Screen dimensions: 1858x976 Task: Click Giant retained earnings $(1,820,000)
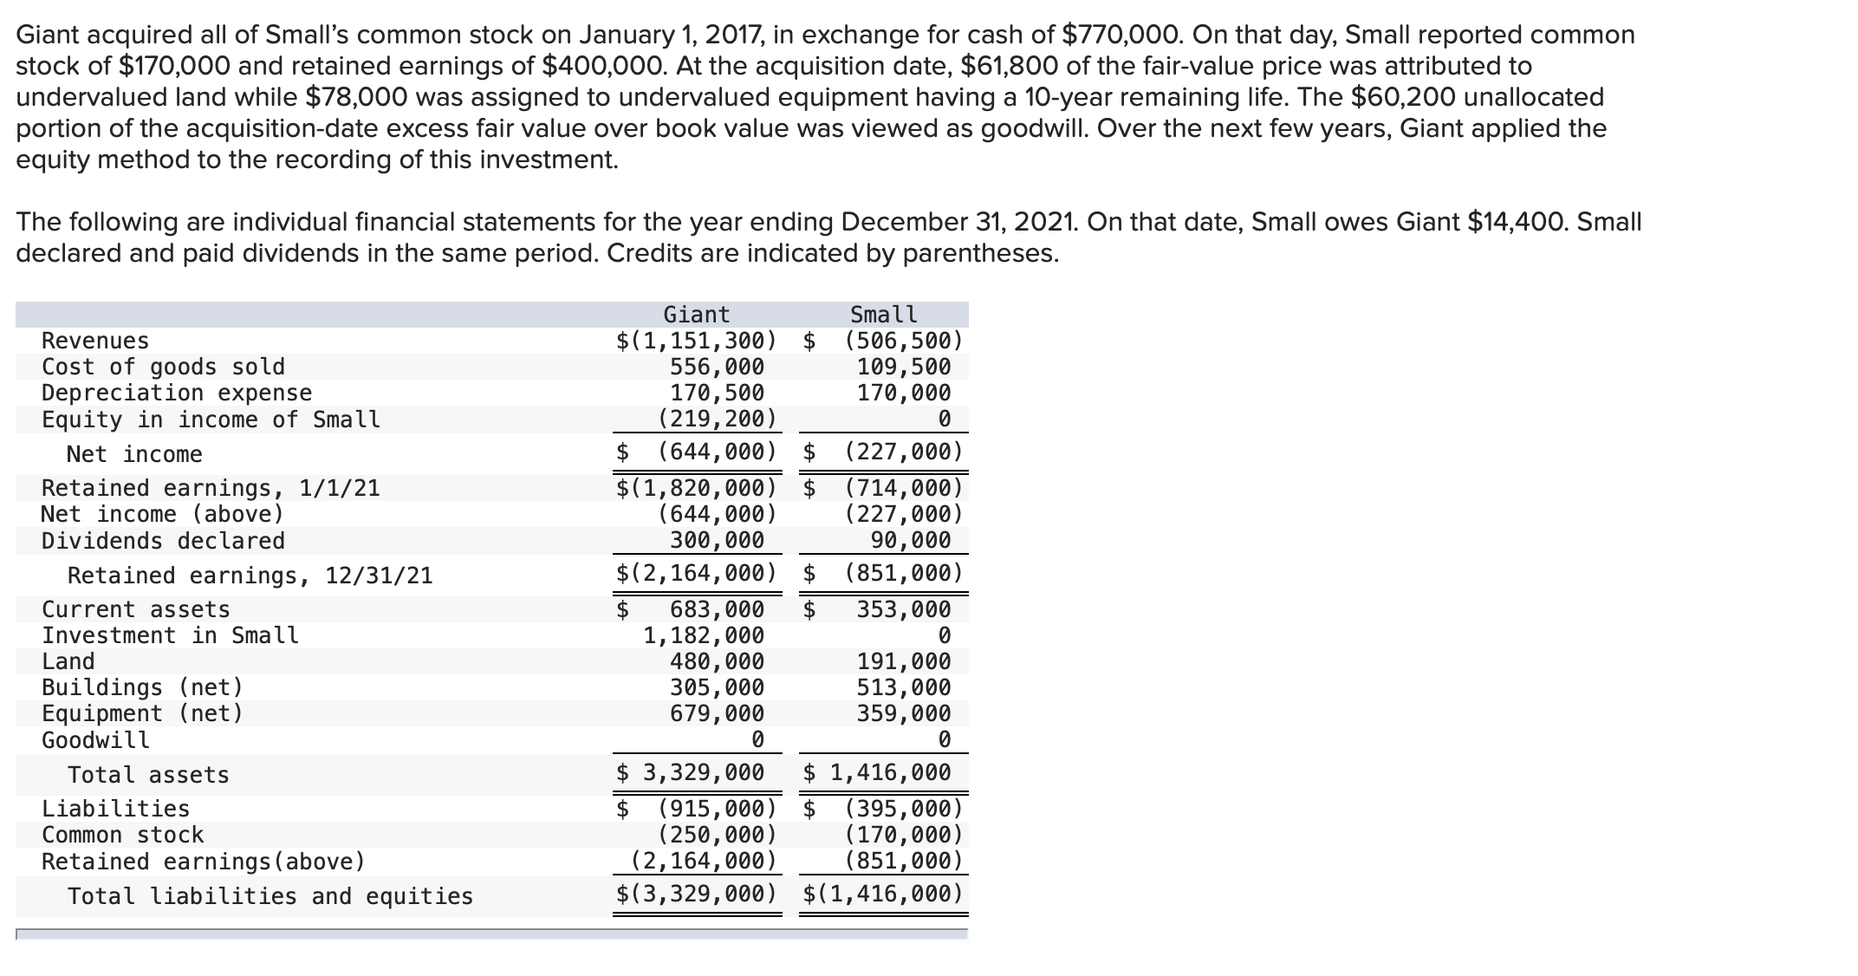(697, 488)
